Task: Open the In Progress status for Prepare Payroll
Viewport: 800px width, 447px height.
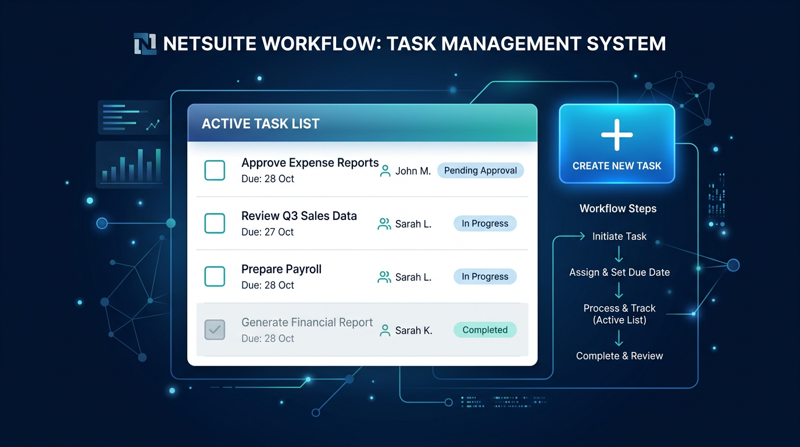Action: pyautogui.click(x=485, y=276)
